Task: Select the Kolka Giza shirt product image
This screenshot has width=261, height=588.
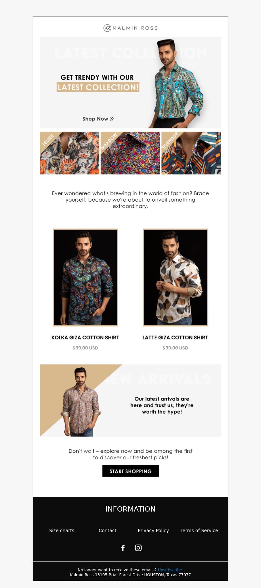Action: (x=85, y=277)
